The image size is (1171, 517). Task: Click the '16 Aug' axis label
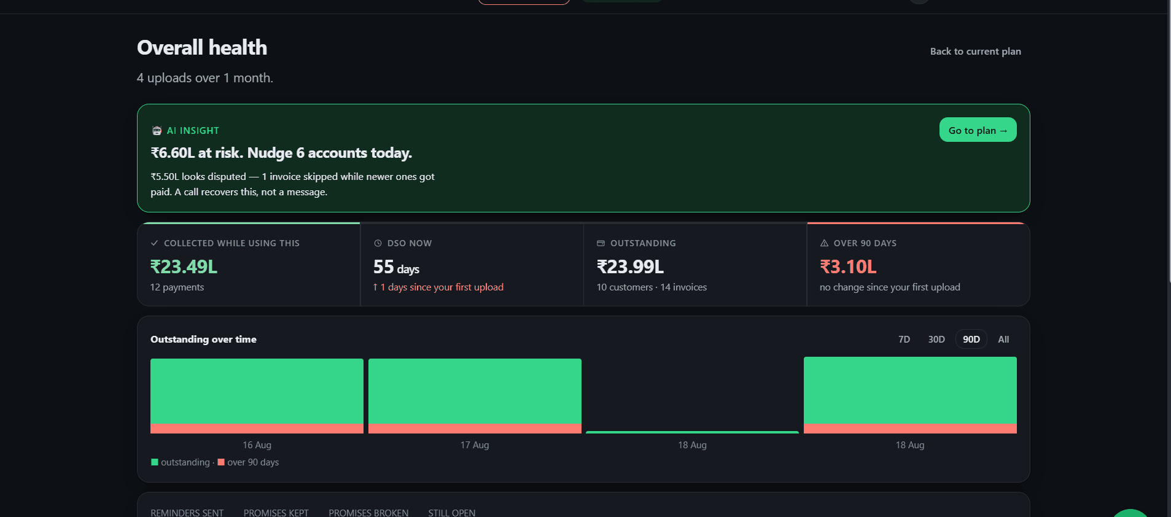click(257, 445)
